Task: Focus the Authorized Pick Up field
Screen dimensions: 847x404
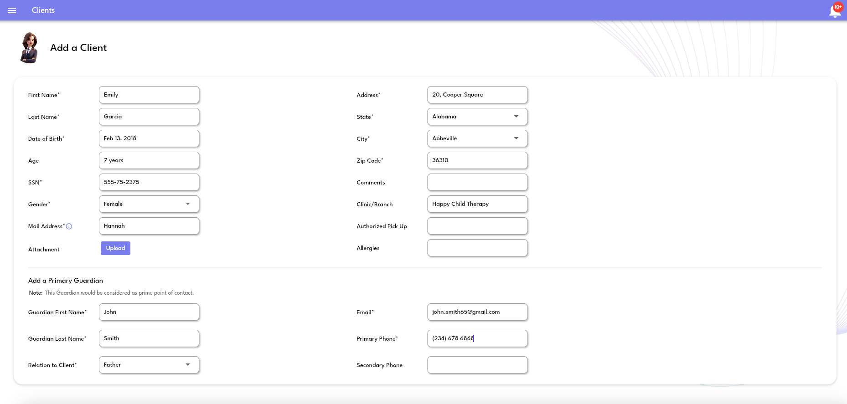Action: click(477, 226)
